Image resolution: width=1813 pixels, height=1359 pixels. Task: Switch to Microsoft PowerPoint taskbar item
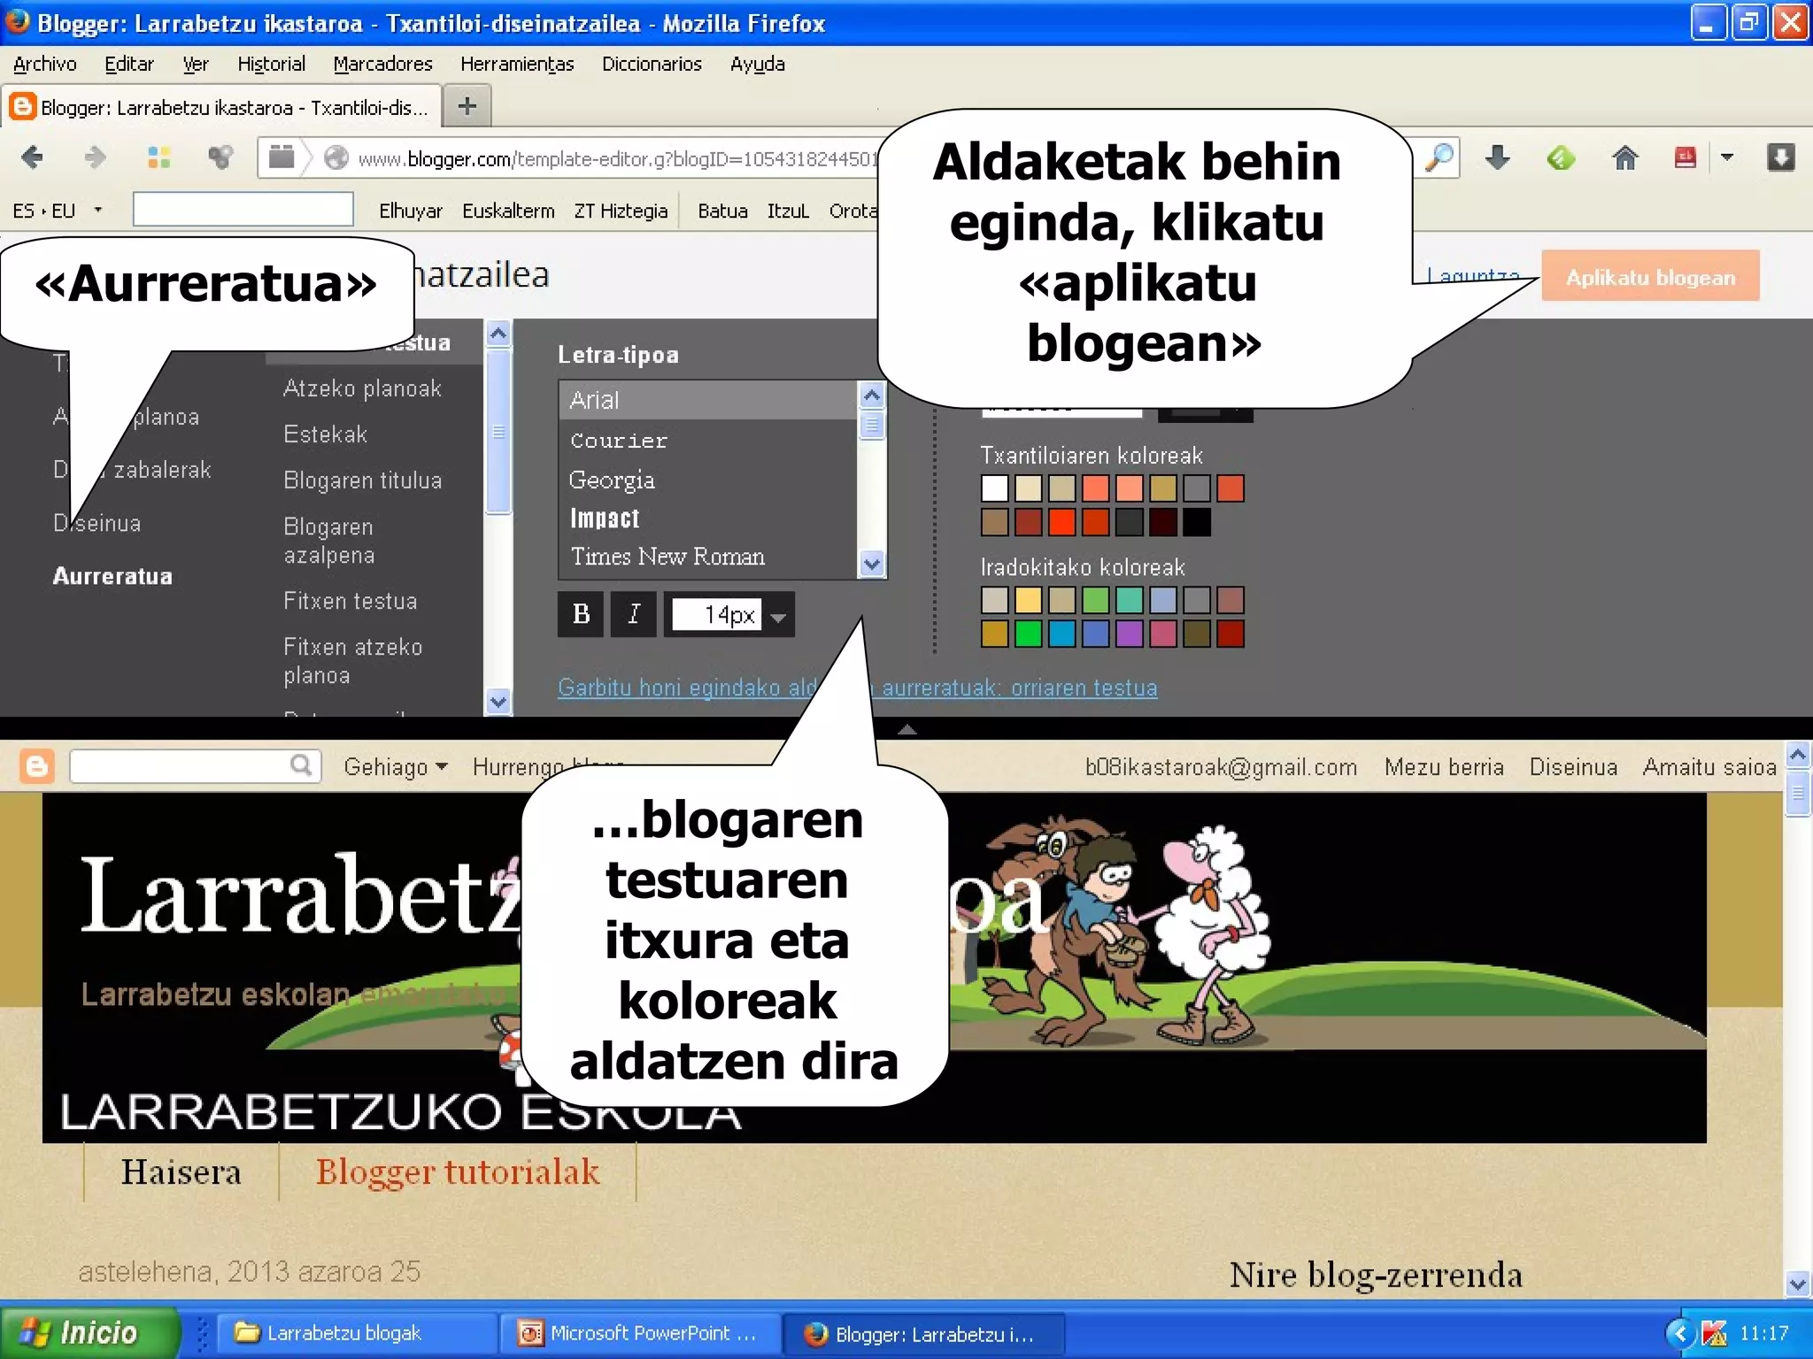(640, 1333)
